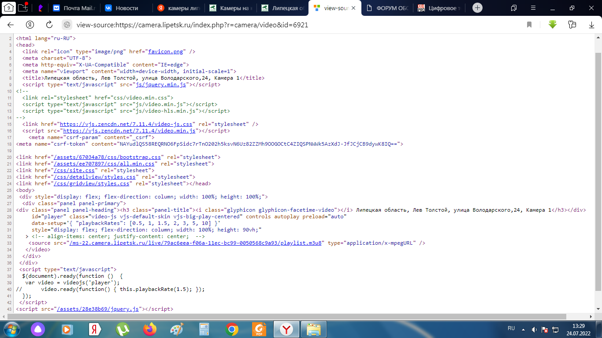602x338 pixels.
Task: Open the media player taskbar icon
Action: [67, 329]
